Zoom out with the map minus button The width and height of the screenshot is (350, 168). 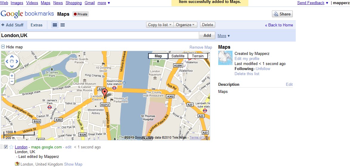[x=12, y=82]
